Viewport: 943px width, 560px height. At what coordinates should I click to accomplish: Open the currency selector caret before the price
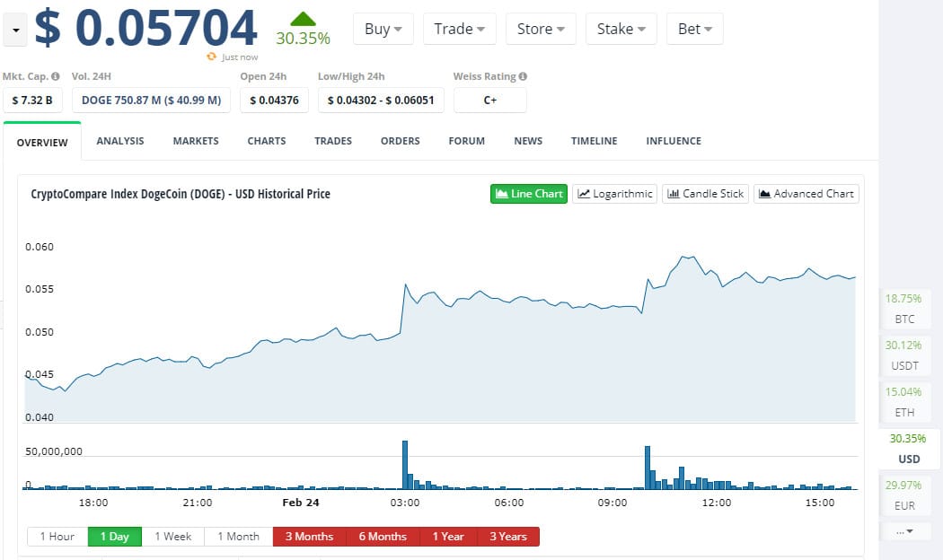15,30
